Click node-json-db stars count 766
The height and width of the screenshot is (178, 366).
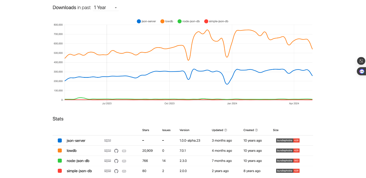click(145, 161)
